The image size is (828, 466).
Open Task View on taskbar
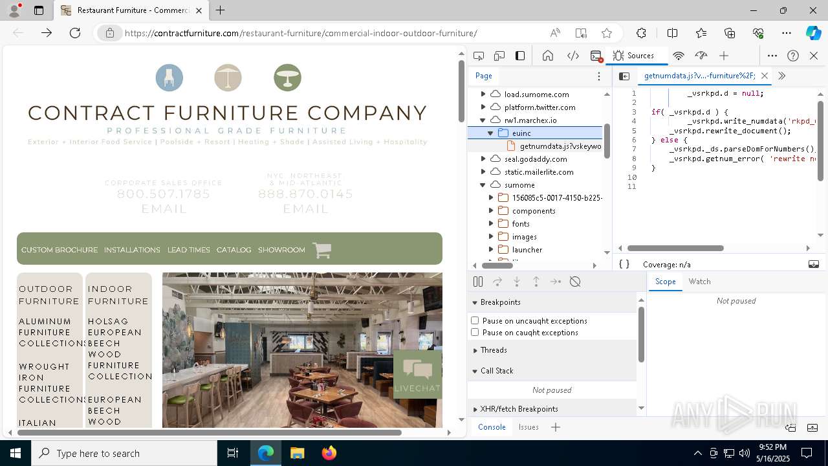[x=233, y=453]
